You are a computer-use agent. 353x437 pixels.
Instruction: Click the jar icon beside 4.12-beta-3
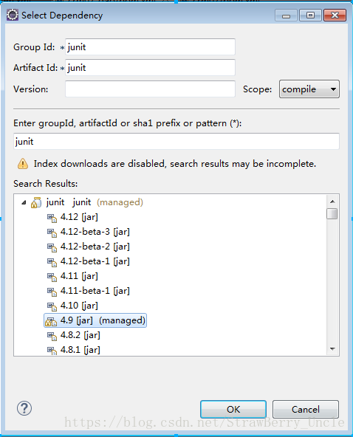(52, 233)
